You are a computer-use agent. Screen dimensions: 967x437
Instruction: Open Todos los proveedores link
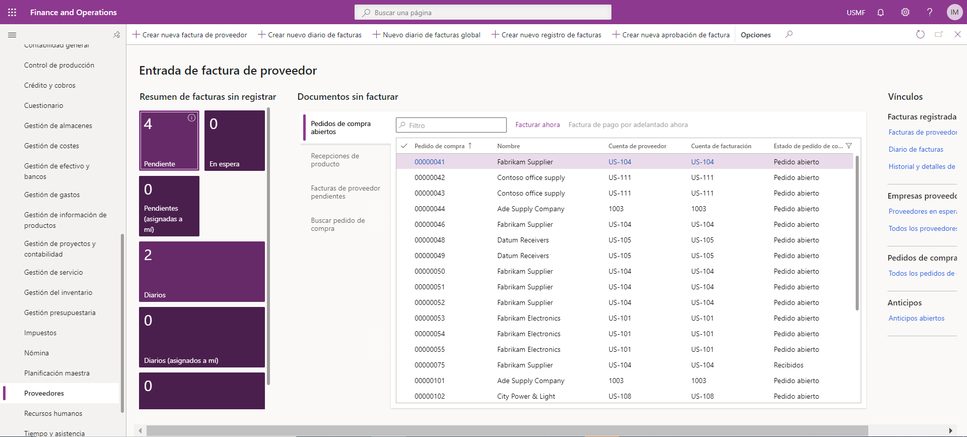coord(923,228)
